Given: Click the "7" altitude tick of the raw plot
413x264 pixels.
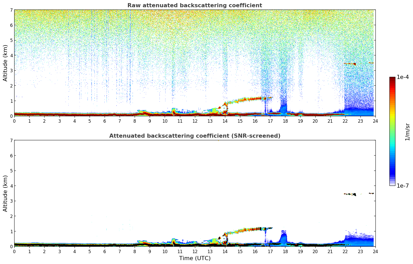Looking at the screenshot, I should 11,10.
